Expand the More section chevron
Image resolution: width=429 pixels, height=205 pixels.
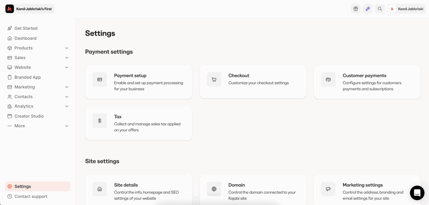point(67,126)
